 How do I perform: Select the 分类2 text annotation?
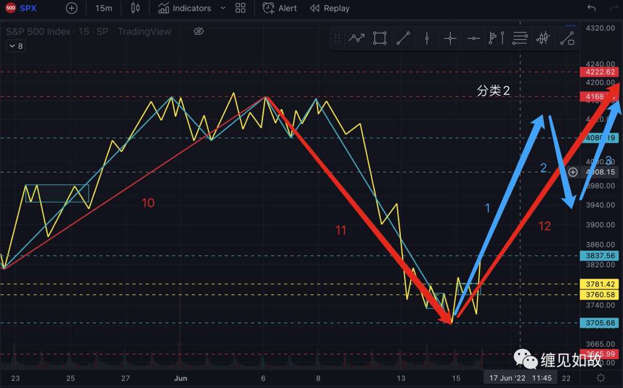click(x=493, y=91)
